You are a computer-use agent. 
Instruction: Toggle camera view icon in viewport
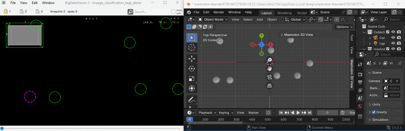pos(270,77)
